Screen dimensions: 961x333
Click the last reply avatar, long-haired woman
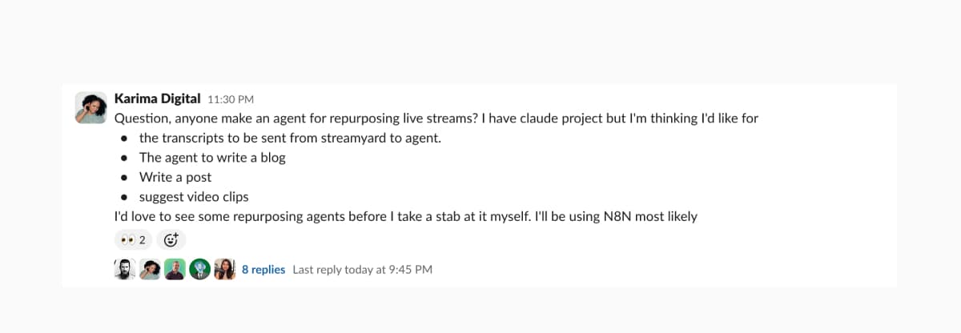225,270
